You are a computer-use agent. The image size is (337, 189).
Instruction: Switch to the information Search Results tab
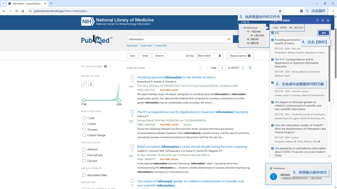[27, 3]
